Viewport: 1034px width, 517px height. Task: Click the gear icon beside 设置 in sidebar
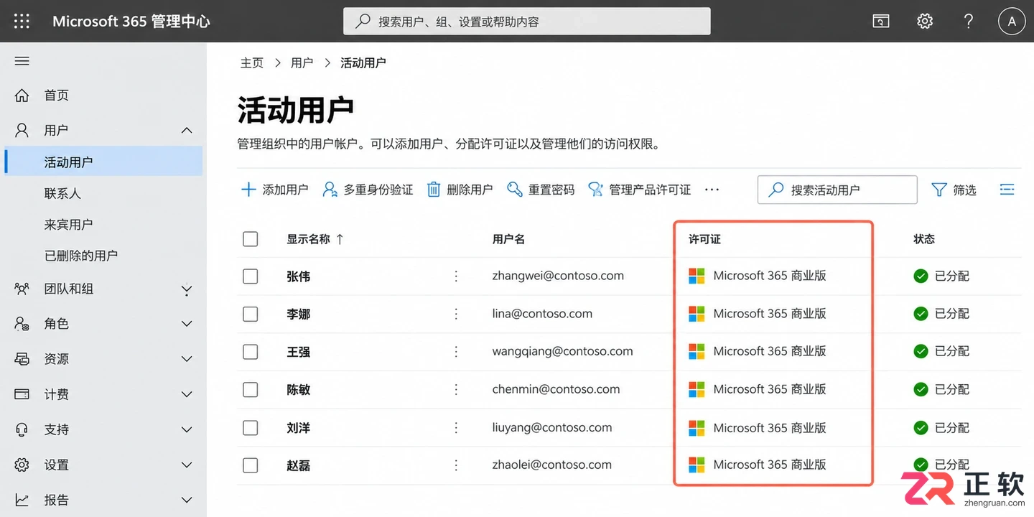(x=22, y=465)
